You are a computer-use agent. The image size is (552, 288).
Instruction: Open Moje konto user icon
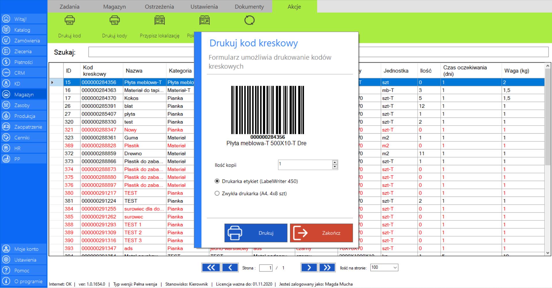pyautogui.click(x=6, y=249)
